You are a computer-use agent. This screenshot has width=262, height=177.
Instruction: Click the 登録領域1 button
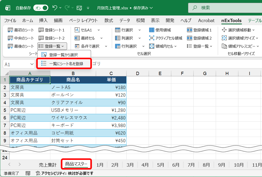pos(199,30)
